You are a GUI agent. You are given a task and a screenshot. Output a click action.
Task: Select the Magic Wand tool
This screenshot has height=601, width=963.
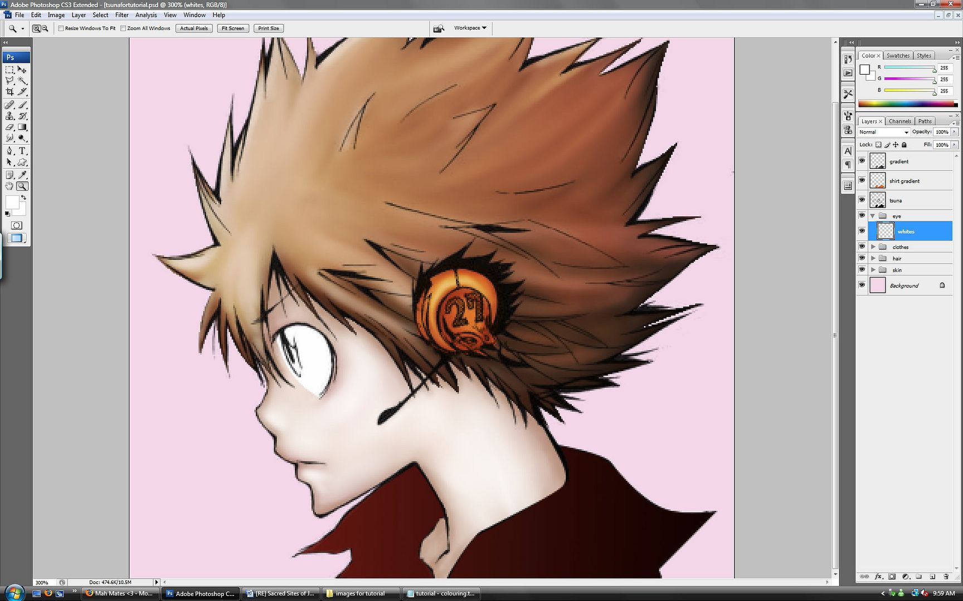(x=22, y=81)
